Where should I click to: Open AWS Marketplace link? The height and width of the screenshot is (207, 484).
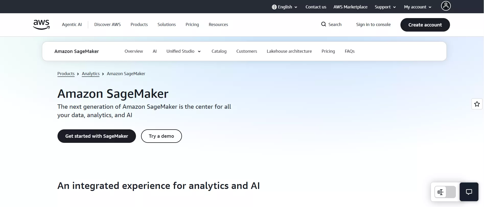(x=350, y=7)
